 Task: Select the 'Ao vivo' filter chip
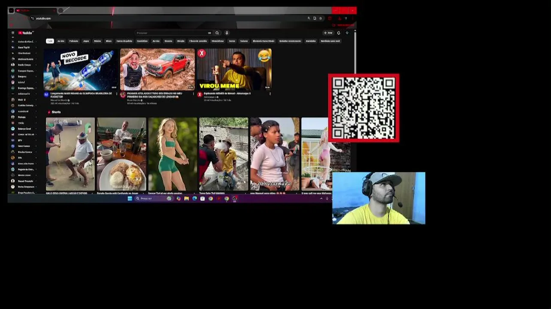pos(61,41)
